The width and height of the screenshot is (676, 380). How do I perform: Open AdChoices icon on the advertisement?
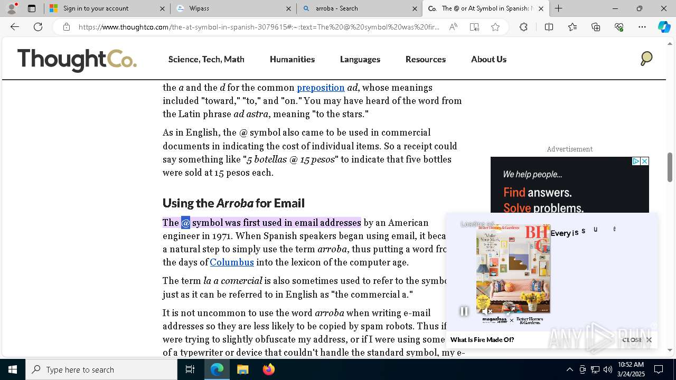[x=636, y=161]
